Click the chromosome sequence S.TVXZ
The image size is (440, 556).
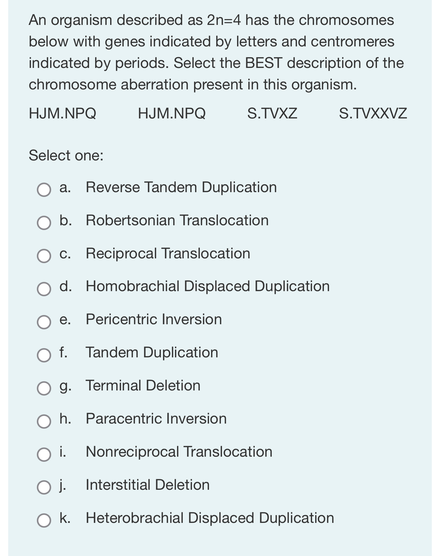[273, 114]
